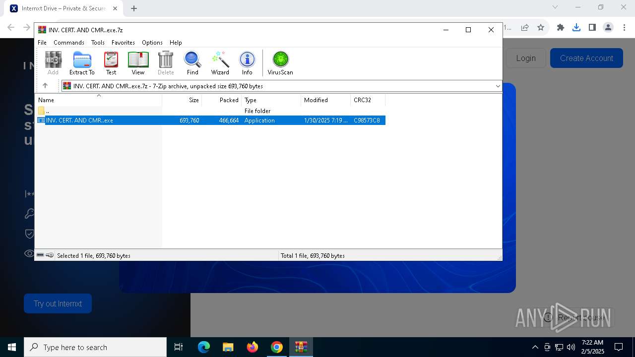This screenshot has height=357, width=635.
Task: Click the 693,760 size cell
Action: (x=190, y=120)
